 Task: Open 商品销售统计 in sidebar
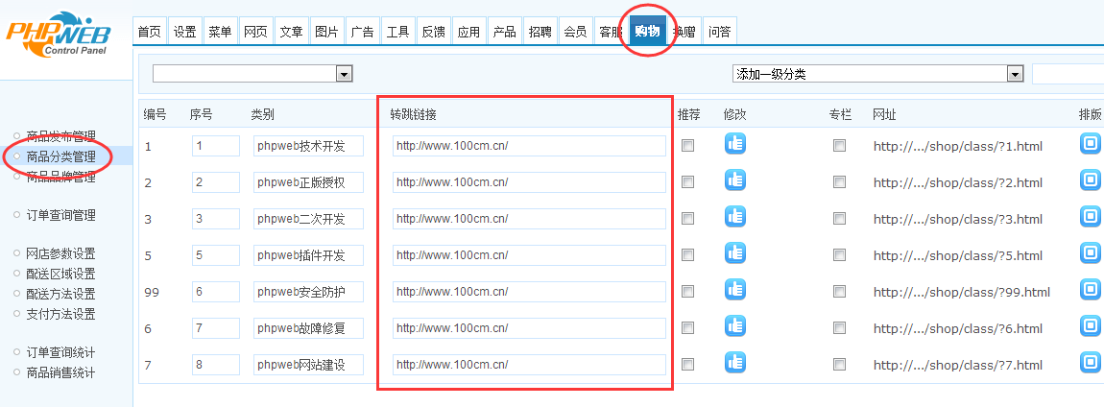coord(60,373)
